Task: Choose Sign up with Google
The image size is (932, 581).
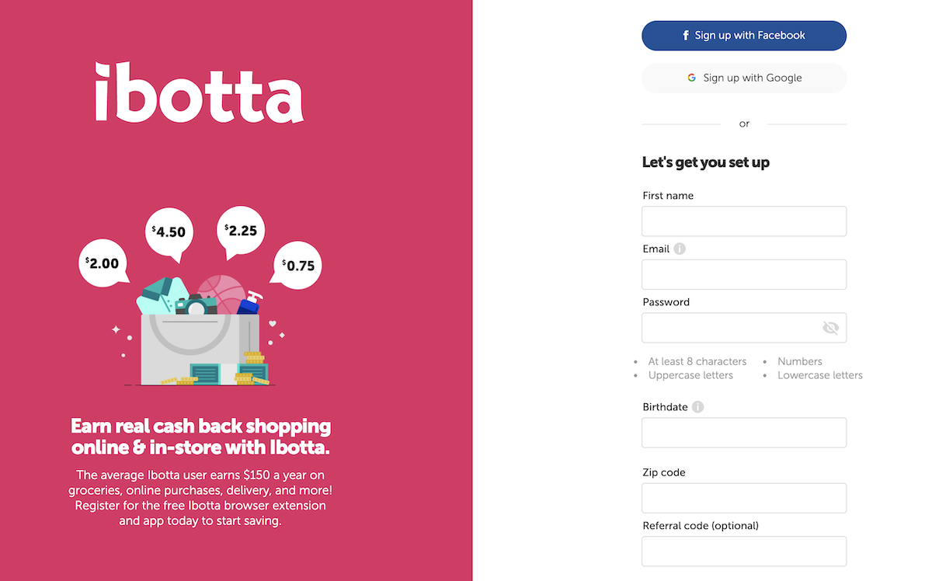Action: 743,78
